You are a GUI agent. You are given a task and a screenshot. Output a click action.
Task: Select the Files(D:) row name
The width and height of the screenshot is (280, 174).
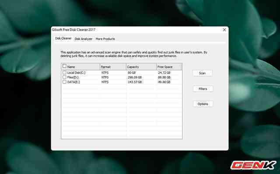73,77
